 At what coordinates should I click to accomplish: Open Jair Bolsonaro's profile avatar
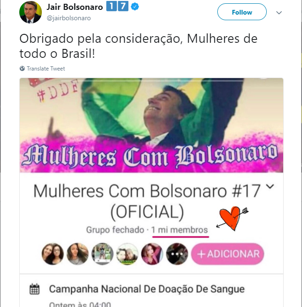point(31,12)
